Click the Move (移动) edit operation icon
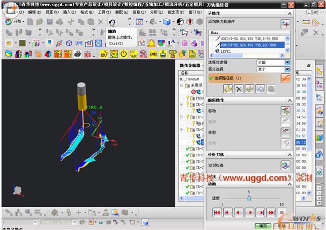This screenshot has width=326, height=230. click(287, 112)
